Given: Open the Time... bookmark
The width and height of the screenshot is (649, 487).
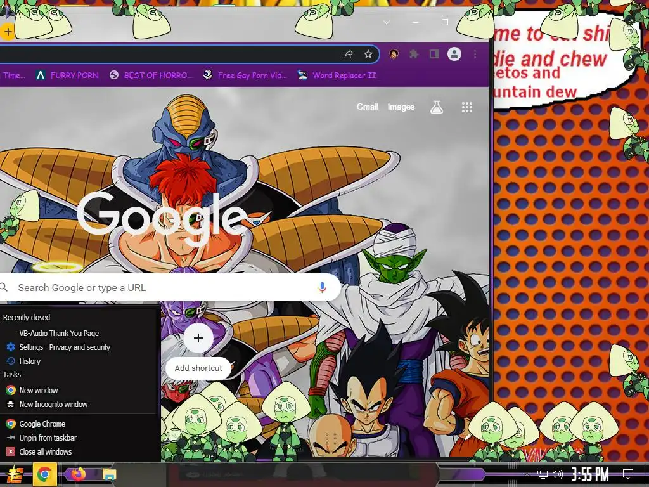Looking at the screenshot, I should pyautogui.click(x=13, y=75).
